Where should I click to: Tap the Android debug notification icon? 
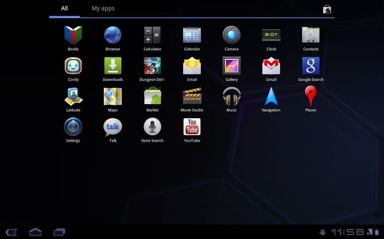tap(323, 232)
